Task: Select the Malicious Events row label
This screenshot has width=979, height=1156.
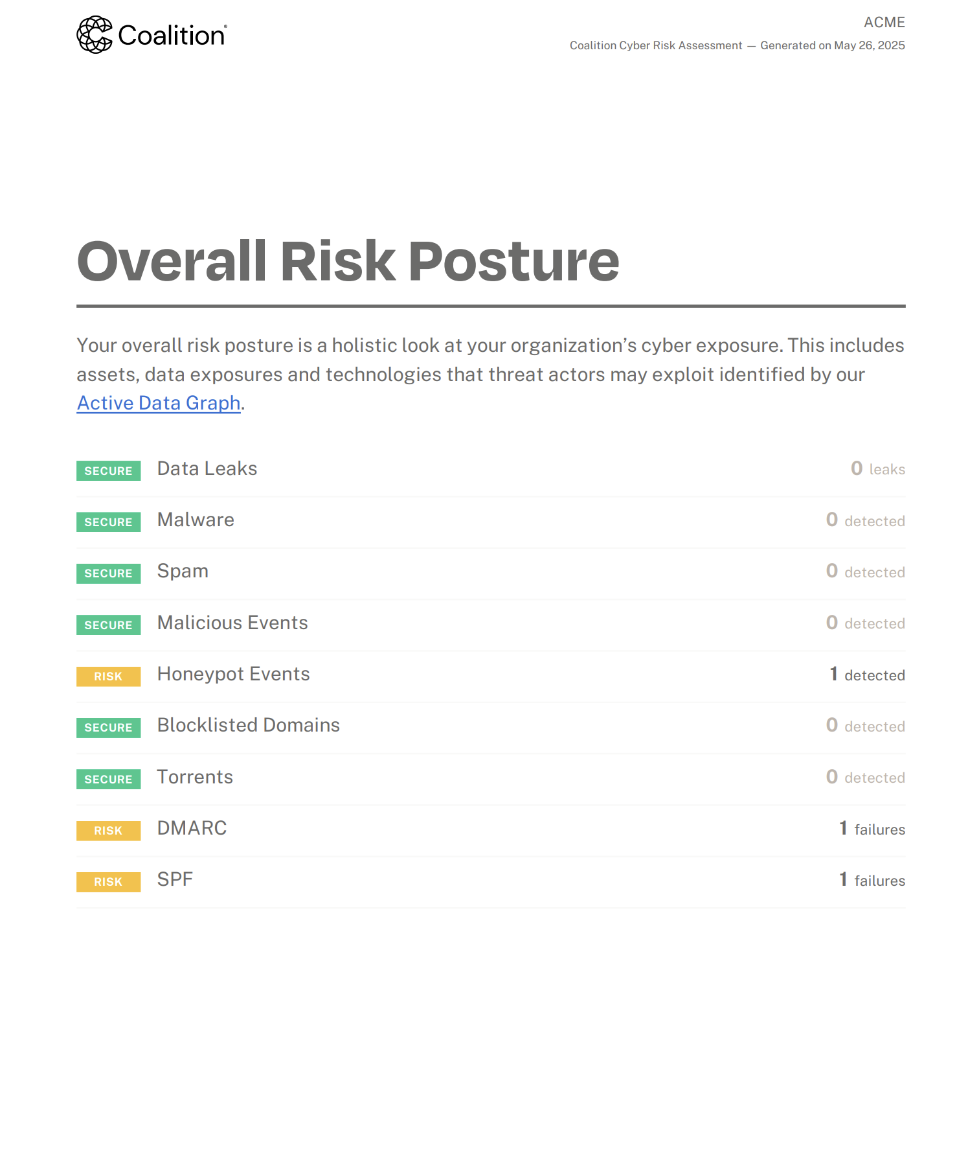Action: (x=232, y=623)
